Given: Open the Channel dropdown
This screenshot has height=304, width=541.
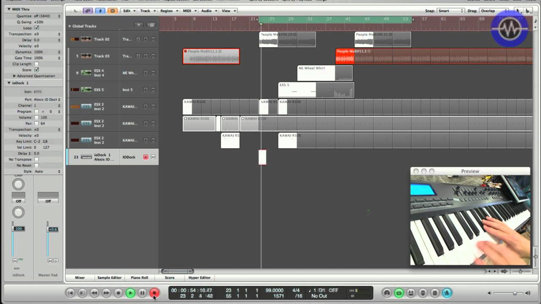Looking at the screenshot, I should [47, 106].
